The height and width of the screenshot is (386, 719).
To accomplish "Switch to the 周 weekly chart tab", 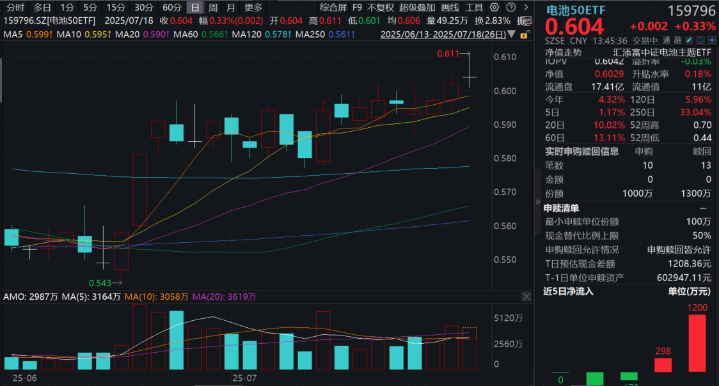I will [212, 8].
